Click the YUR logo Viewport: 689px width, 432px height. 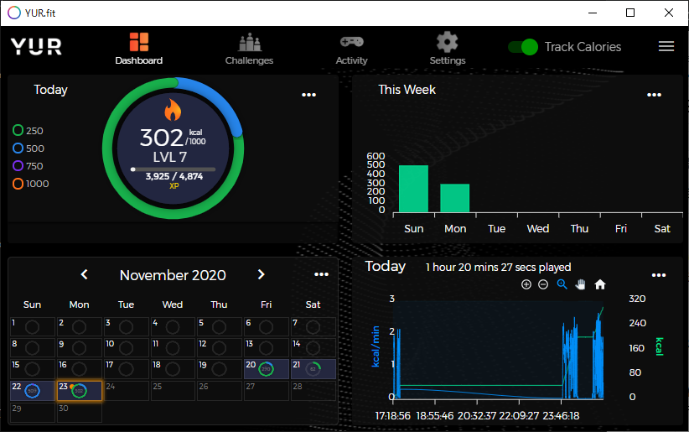tap(36, 46)
